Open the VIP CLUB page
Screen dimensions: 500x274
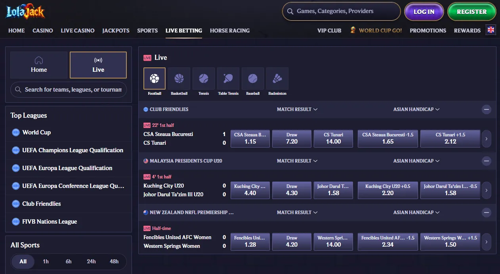coord(329,31)
